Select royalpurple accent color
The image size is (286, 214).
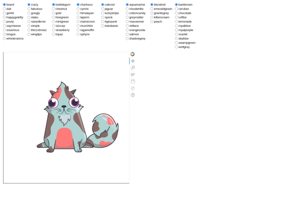pyautogui.click(x=176, y=30)
